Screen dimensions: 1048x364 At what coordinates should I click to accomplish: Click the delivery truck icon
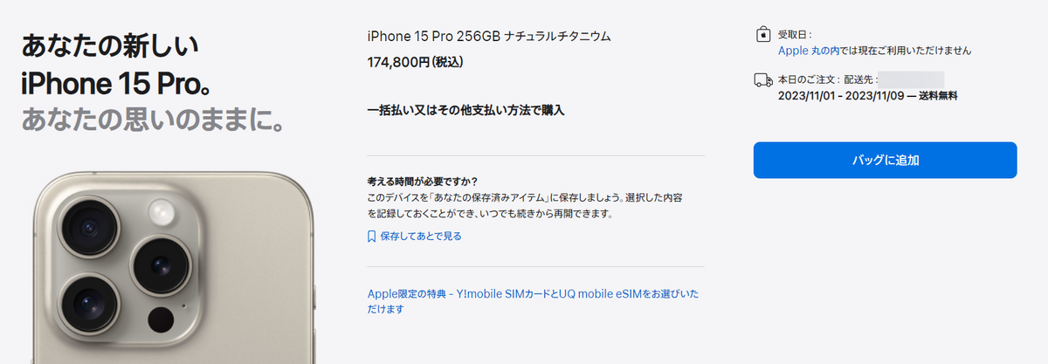click(x=763, y=80)
